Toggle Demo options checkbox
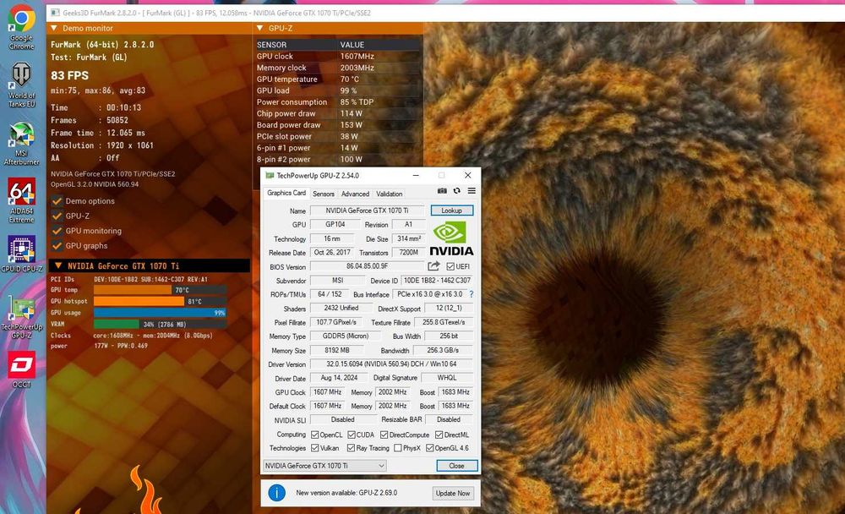This screenshot has height=514, width=845. pyautogui.click(x=57, y=201)
